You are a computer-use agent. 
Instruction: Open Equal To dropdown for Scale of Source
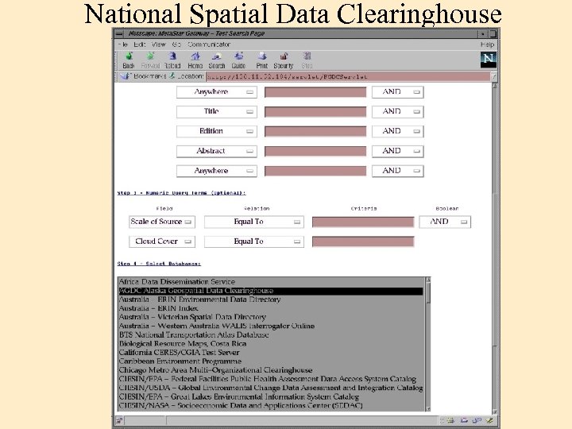pyautogui.click(x=254, y=222)
